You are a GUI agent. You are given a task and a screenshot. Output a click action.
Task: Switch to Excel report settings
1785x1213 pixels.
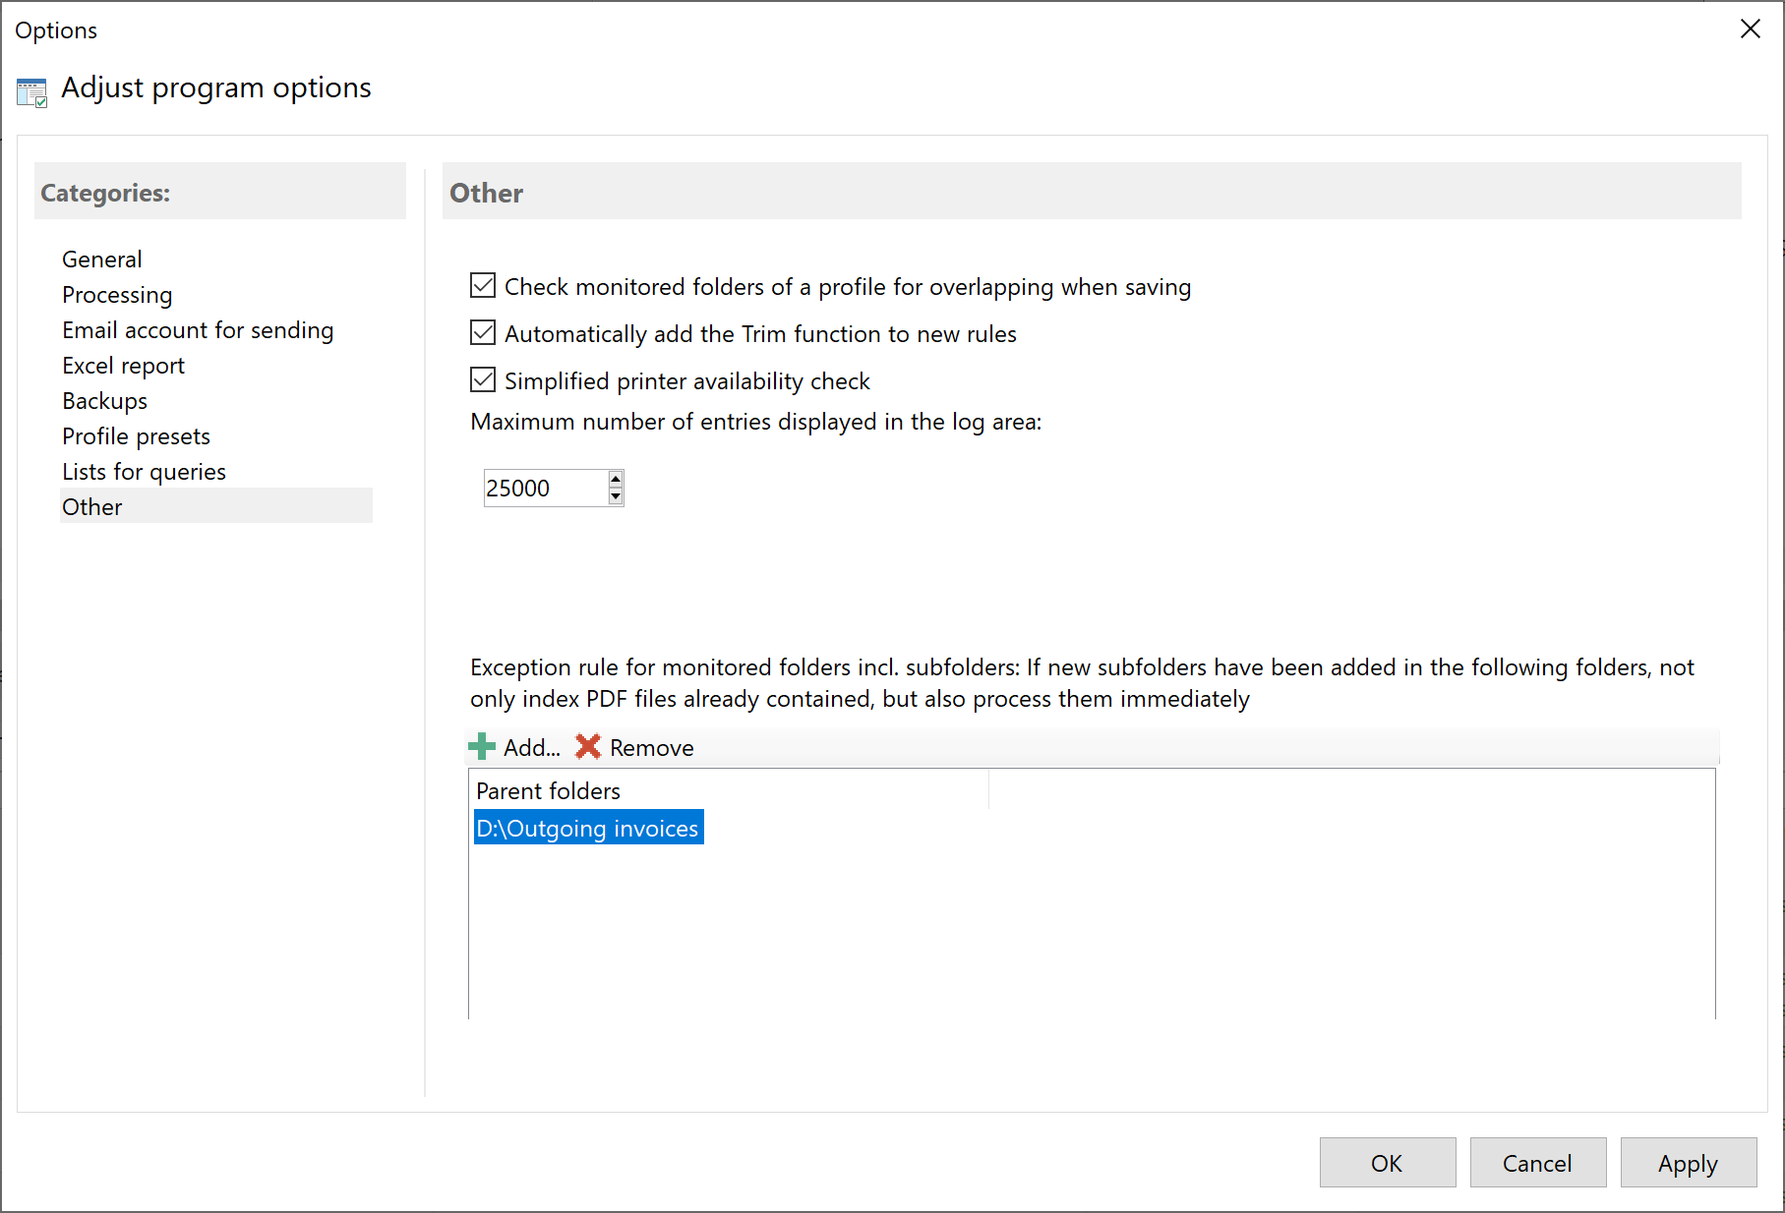click(123, 365)
